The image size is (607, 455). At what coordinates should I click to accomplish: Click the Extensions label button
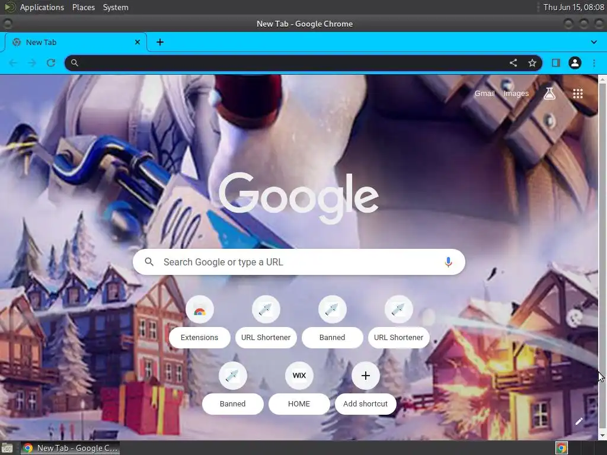click(x=199, y=337)
